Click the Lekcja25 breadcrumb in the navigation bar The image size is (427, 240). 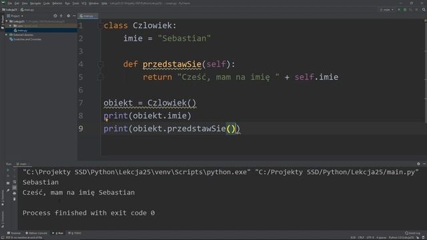click(x=10, y=10)
